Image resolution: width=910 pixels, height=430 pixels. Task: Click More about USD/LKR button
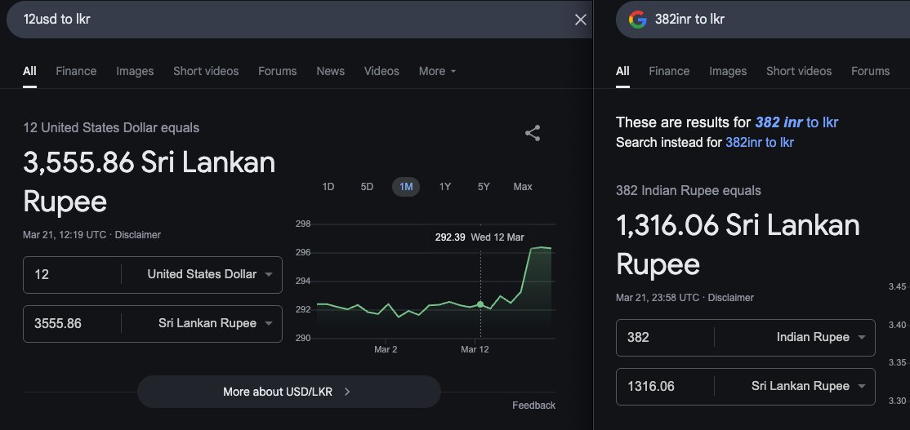289,392
